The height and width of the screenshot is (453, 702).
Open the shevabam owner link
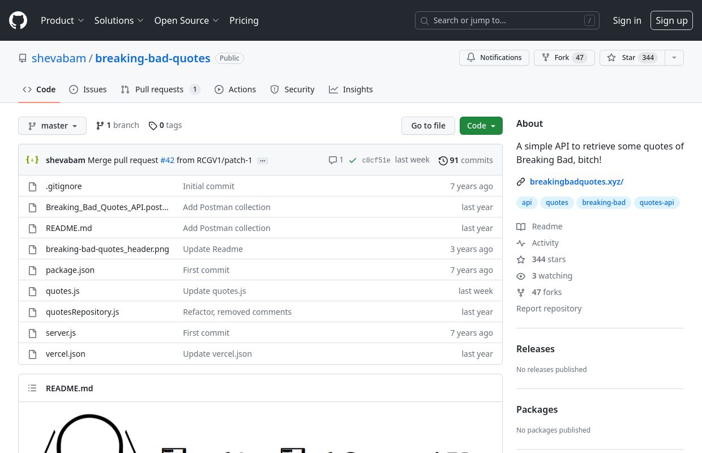[x=59, y=58]
